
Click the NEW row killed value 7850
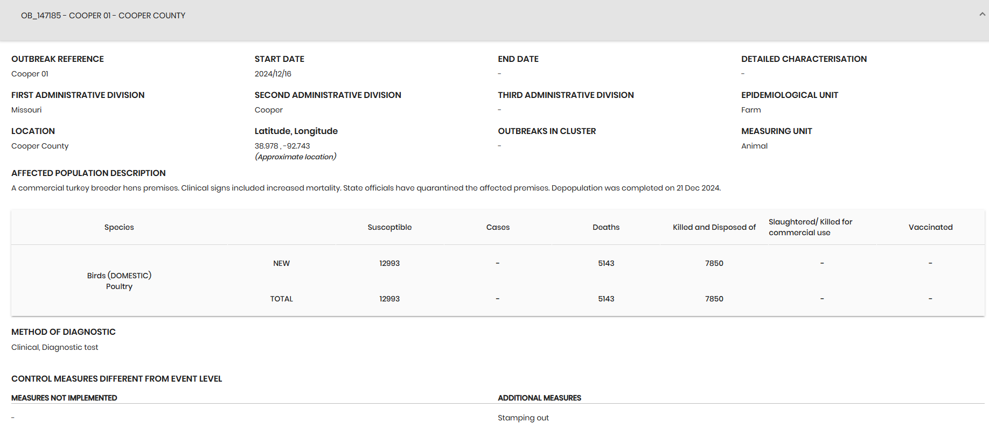[714, 263]
